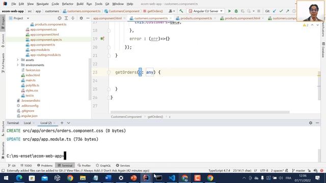326x183 pixels.
Task: Open terminal sessions chevron dropdown
Action: [x=68, y=123]
